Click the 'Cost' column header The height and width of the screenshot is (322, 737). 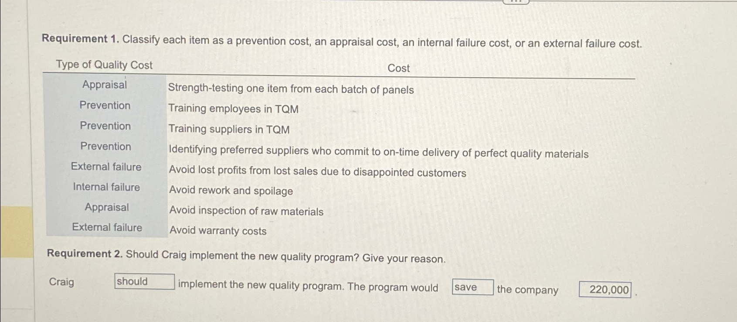tap(398, 68)
